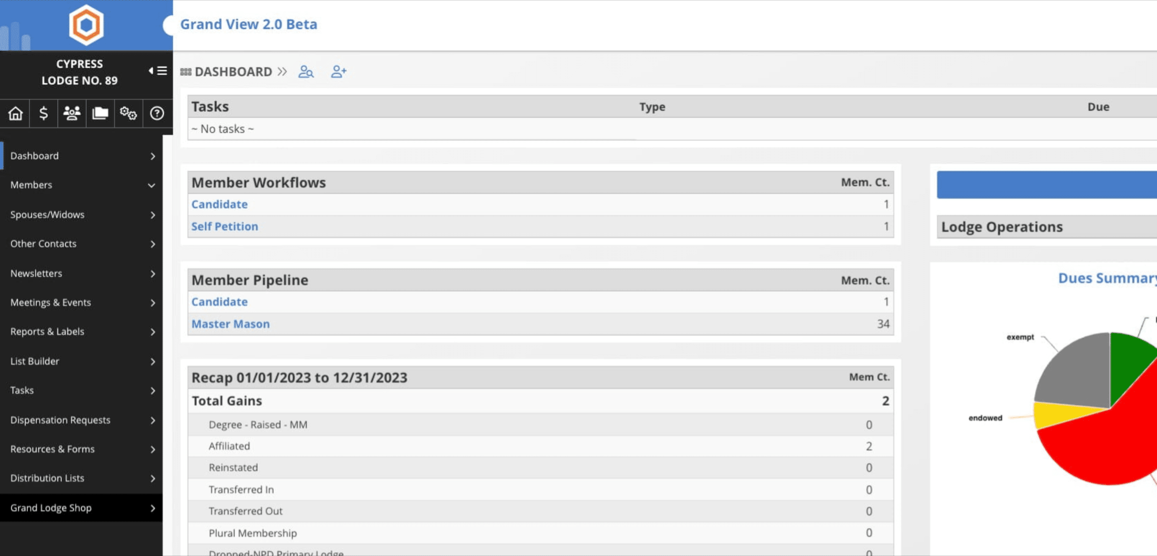Click the Grand View hexagon logo
Screen dimensions: 1157x556
(86, 25)
